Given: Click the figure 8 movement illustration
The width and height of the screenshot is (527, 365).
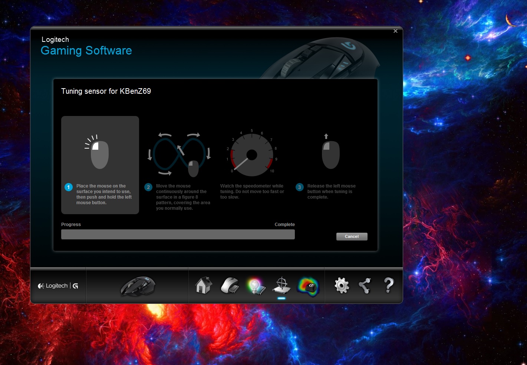Looking at the screenshot, I should 179,155.
